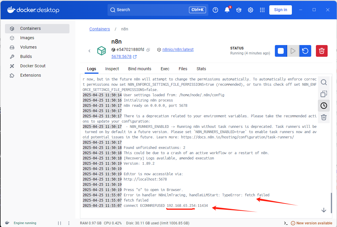337x227 pixels.
Task: Open the 5678:5678 port link
Action: click(121, 57)
